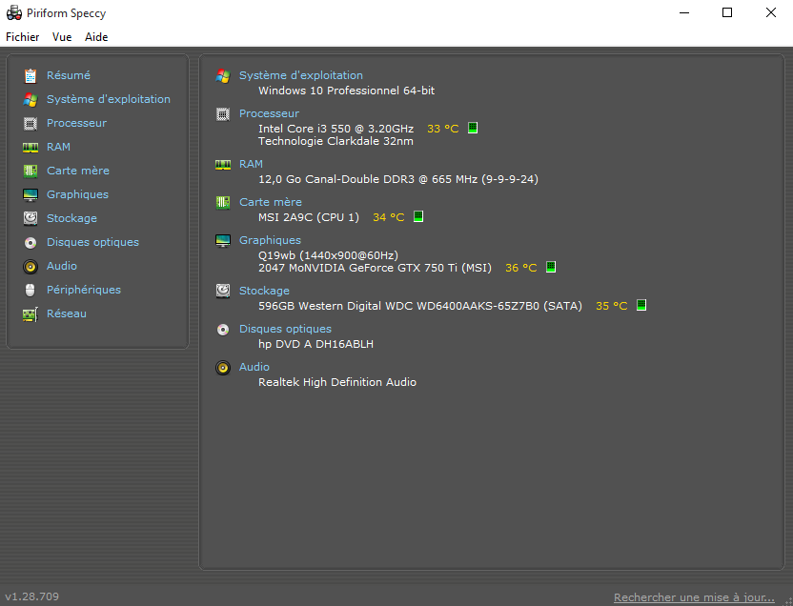
Task: Click version number v1.28.709 in status bar
Action: pos(31,596)
